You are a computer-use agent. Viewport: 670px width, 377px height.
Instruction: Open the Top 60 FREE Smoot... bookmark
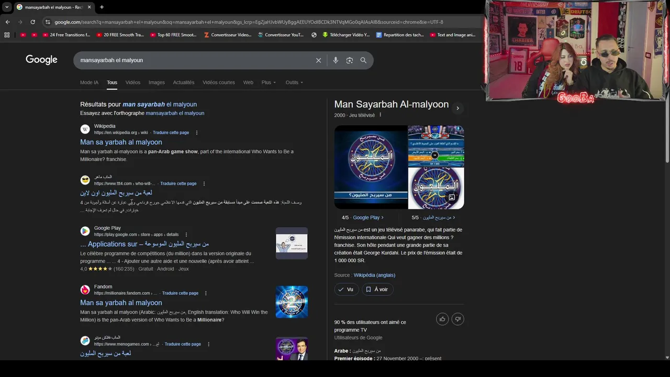(x=173, y=35)
